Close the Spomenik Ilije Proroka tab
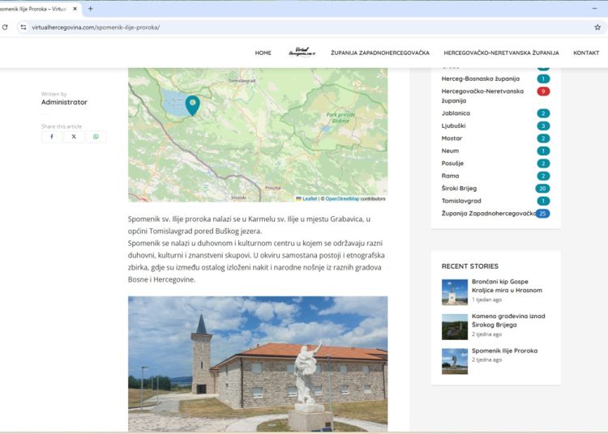 point(75,9)
